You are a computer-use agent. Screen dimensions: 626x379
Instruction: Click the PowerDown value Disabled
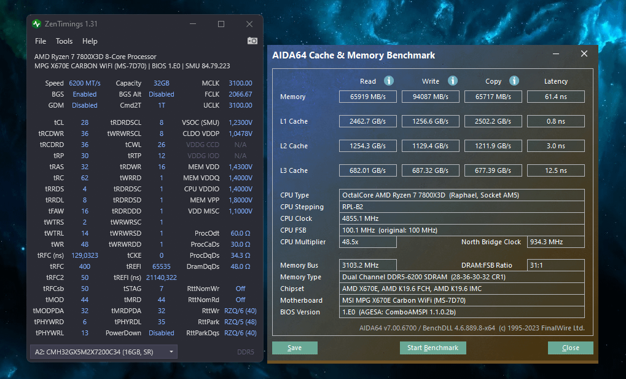click(x=162, y=333)
